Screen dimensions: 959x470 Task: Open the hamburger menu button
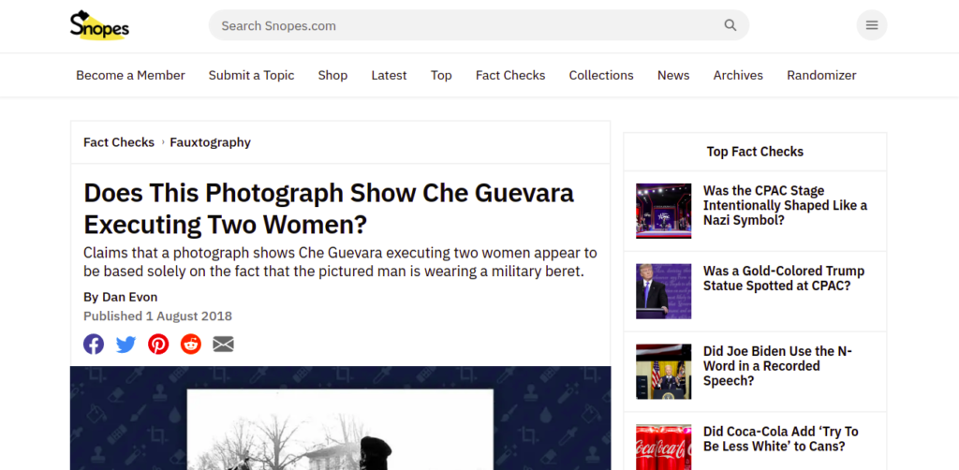coord(872,25)
